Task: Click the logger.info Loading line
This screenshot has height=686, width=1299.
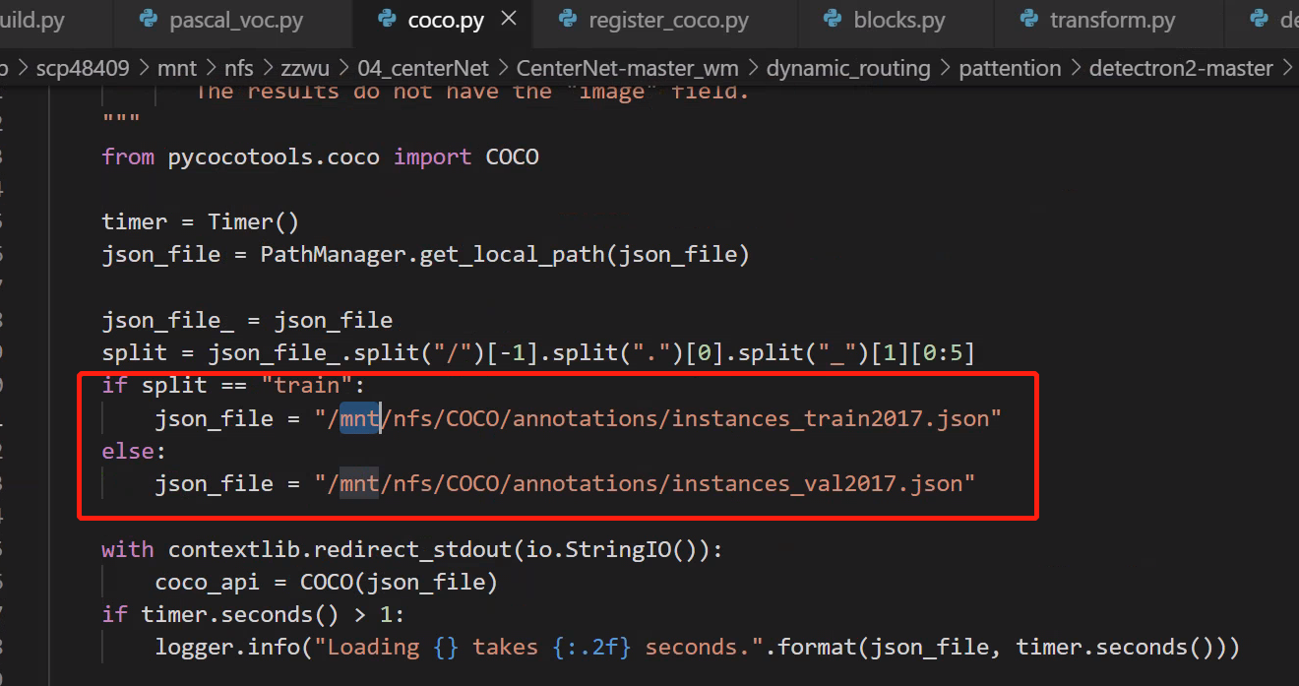Action: [x=697, y=647]
